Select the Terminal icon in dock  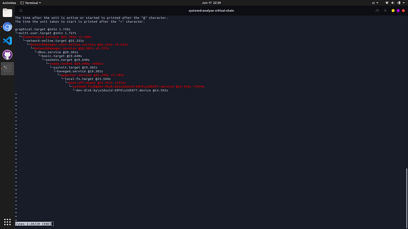(x=7, y=68)
